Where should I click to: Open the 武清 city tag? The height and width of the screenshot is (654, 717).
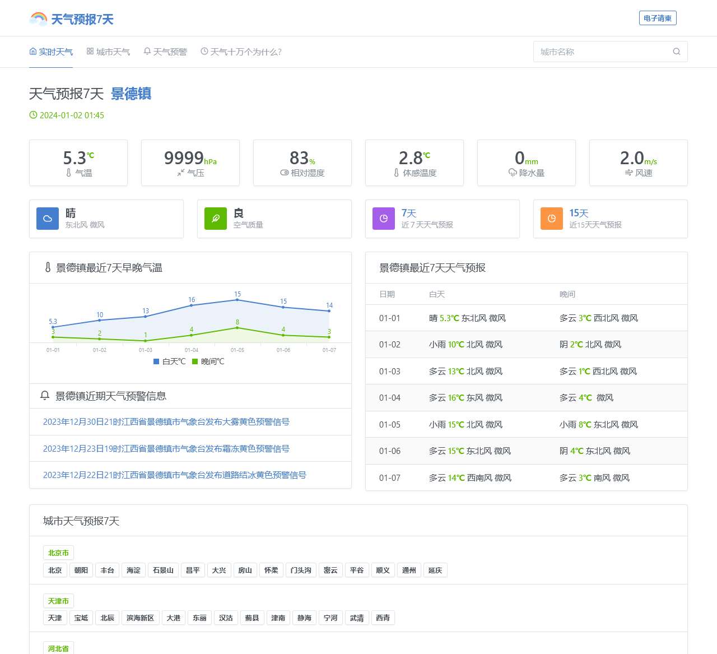click(x=357, y=618)
